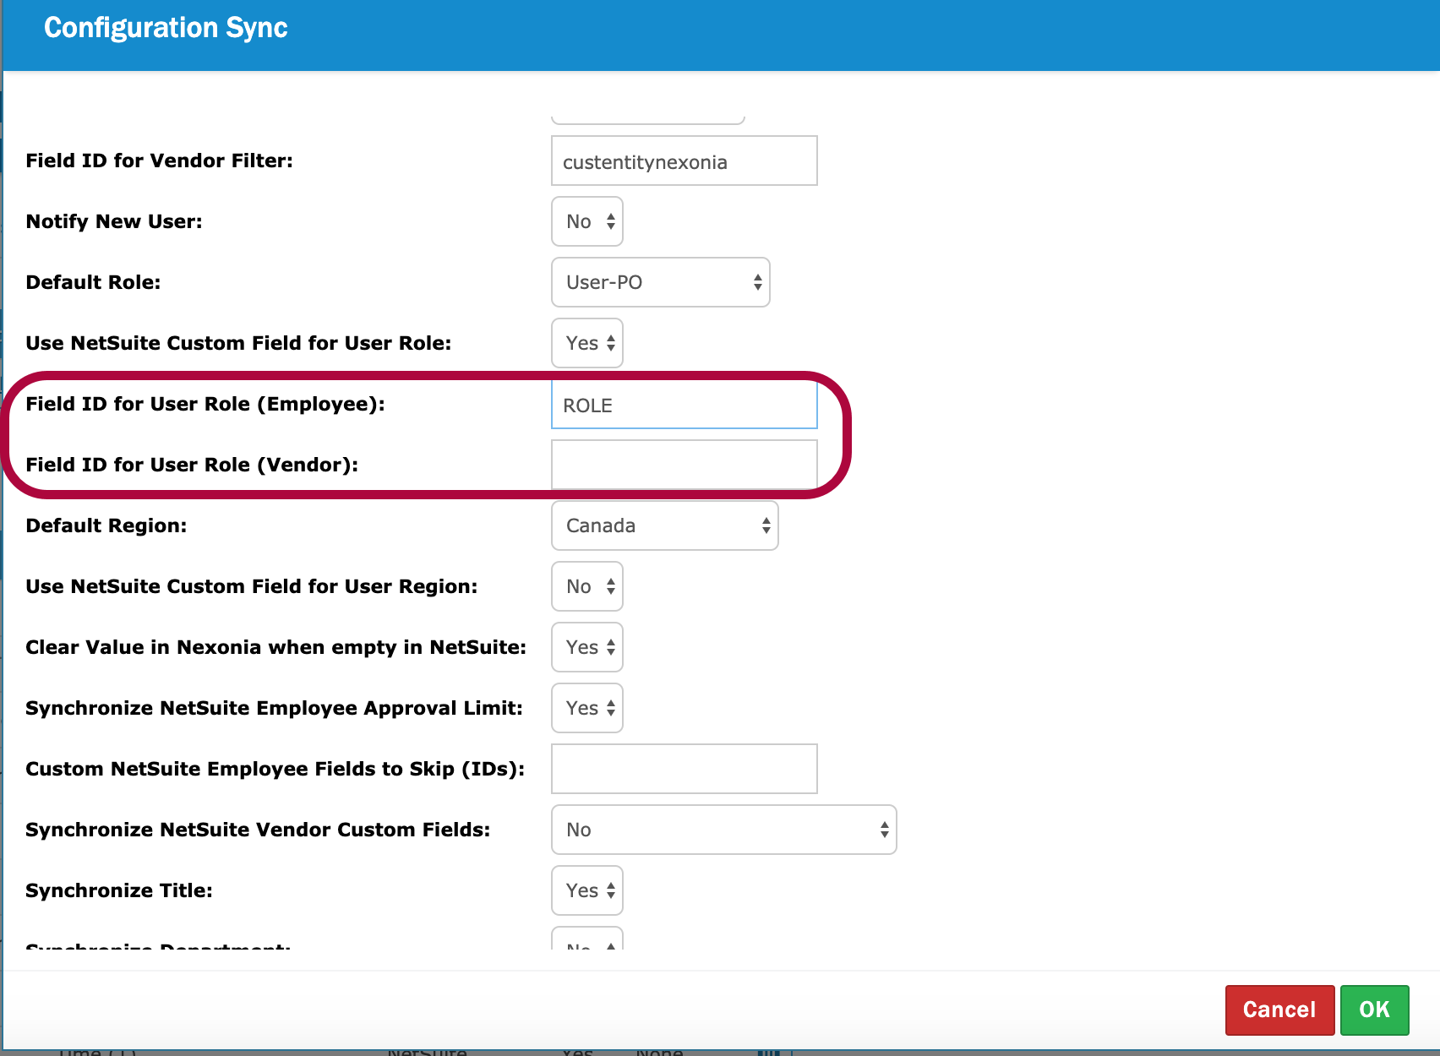Image resolution: width=1440 pixels, height=1056 pixels.
Task: Click Custom NetSuite Employee Fields to Skip input
Action: click(684, 769)
